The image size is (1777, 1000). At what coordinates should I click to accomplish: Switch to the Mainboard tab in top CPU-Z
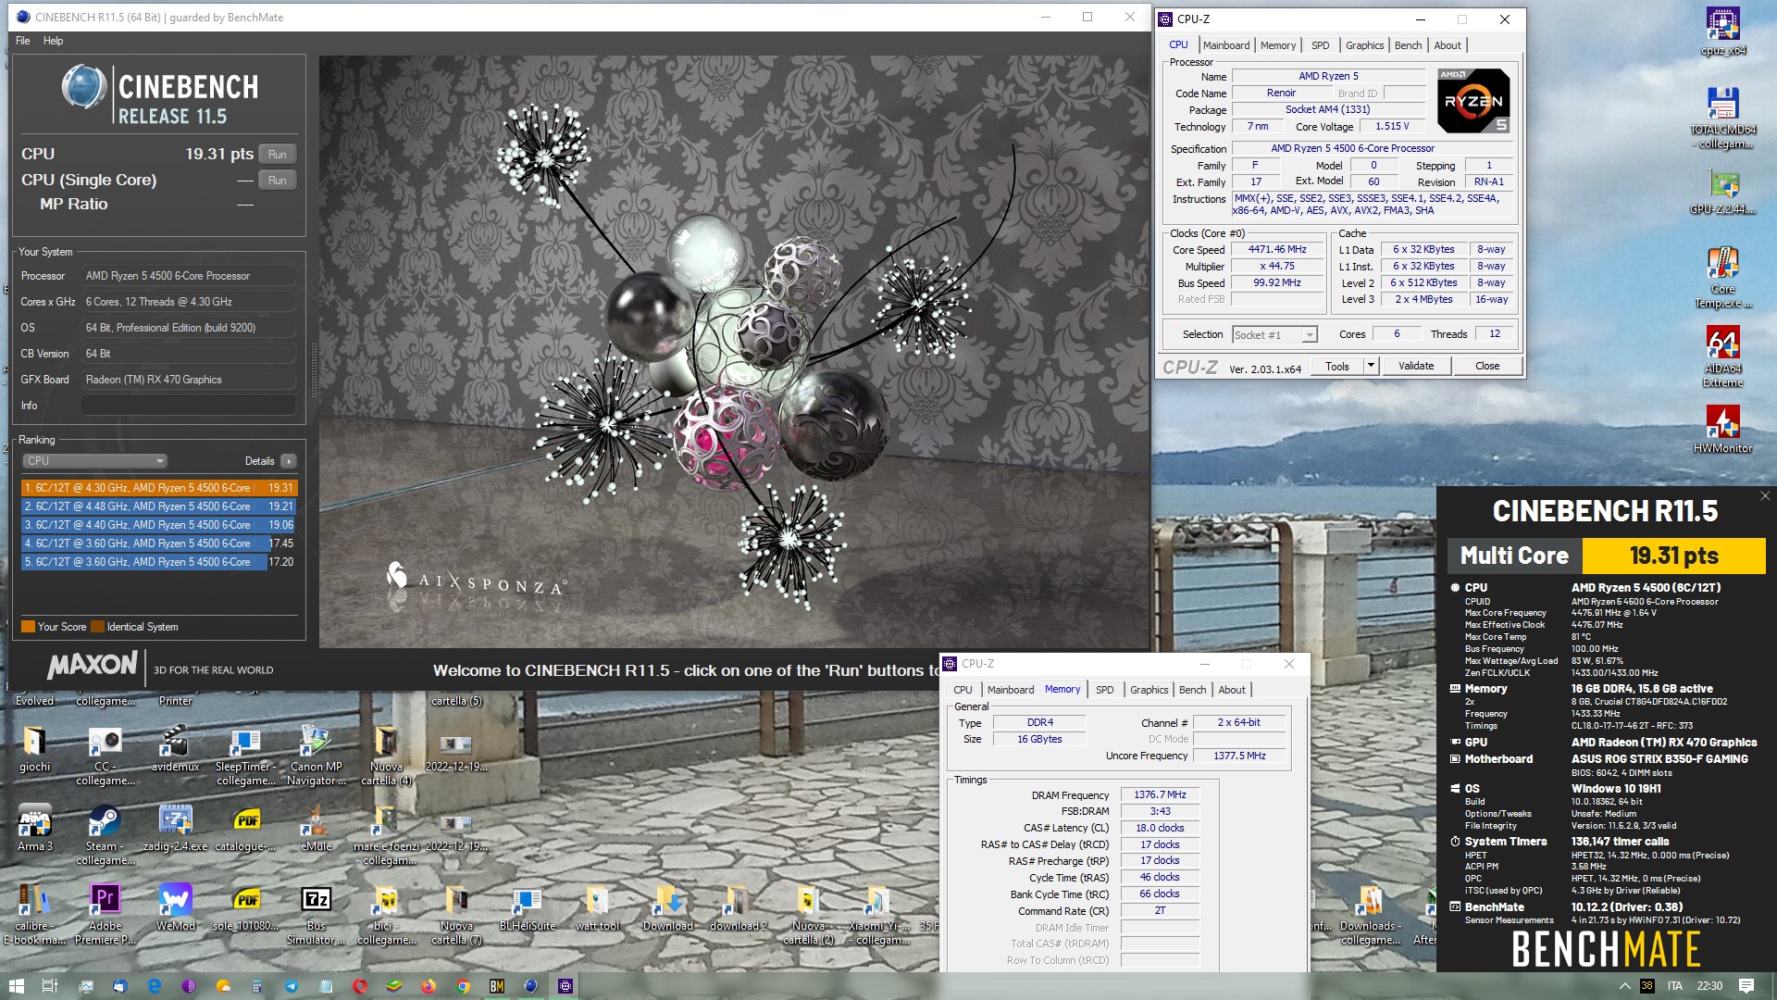tap(1226, 45)
